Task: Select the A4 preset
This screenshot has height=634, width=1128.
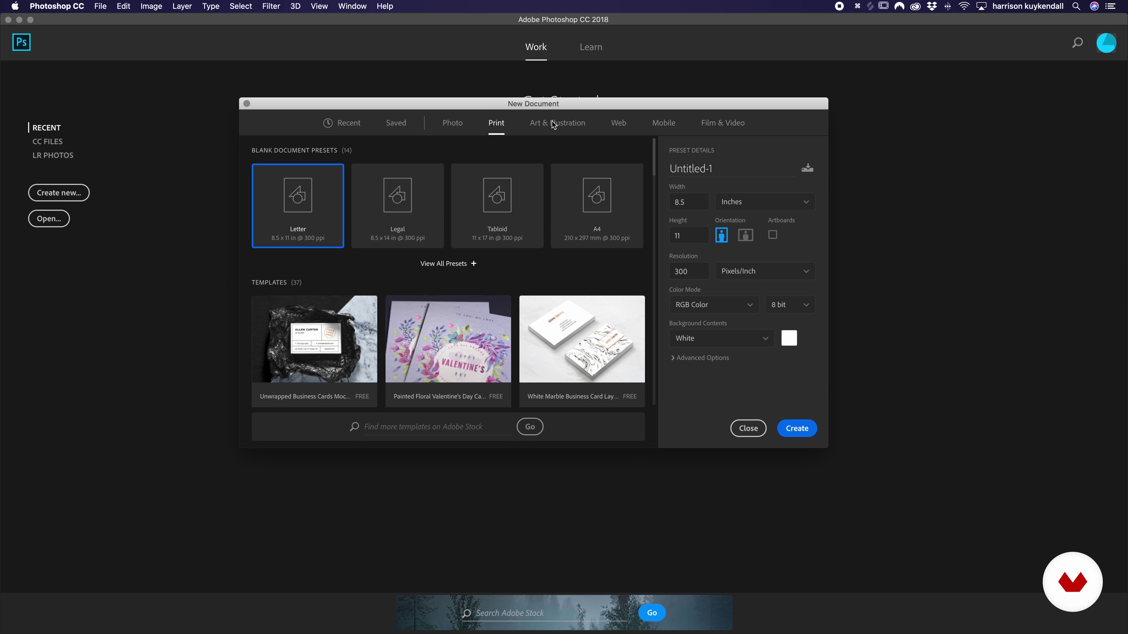Action: pyautogui.click(x=597, y=206)
